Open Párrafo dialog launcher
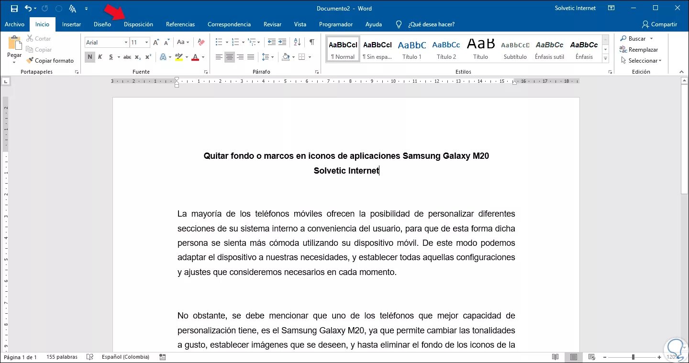 (x=317, y=72)
